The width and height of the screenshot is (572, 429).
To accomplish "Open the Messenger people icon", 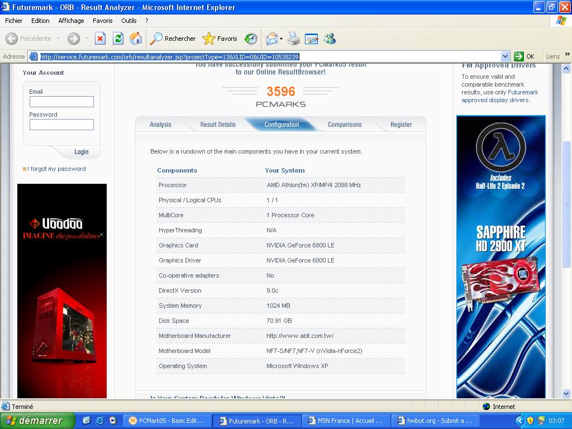I will (x=330, y=39).
